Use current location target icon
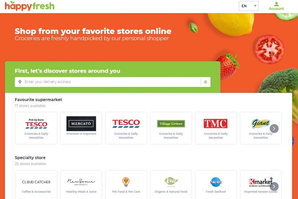The image size is (298, 199). point(206,82)
